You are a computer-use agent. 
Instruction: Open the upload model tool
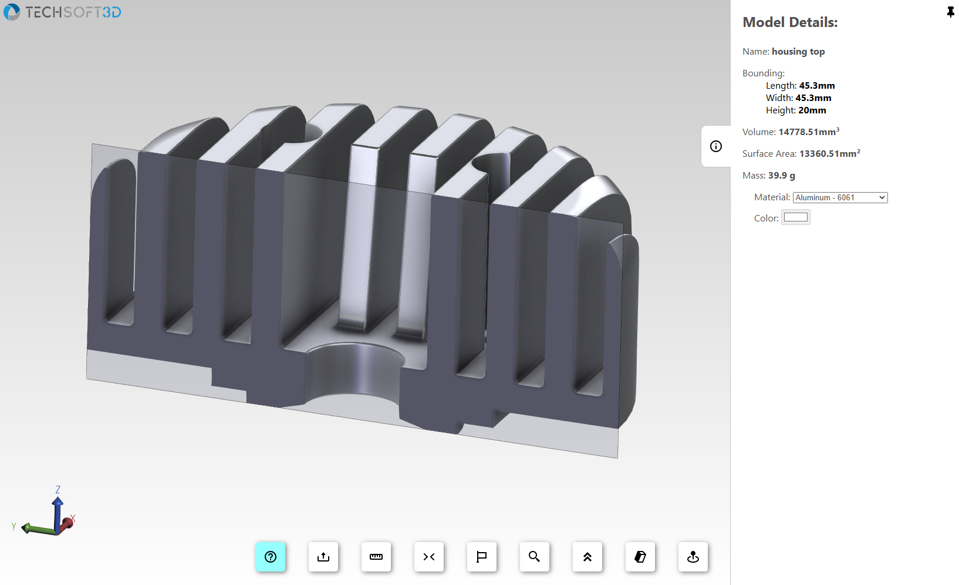(323, 557)
